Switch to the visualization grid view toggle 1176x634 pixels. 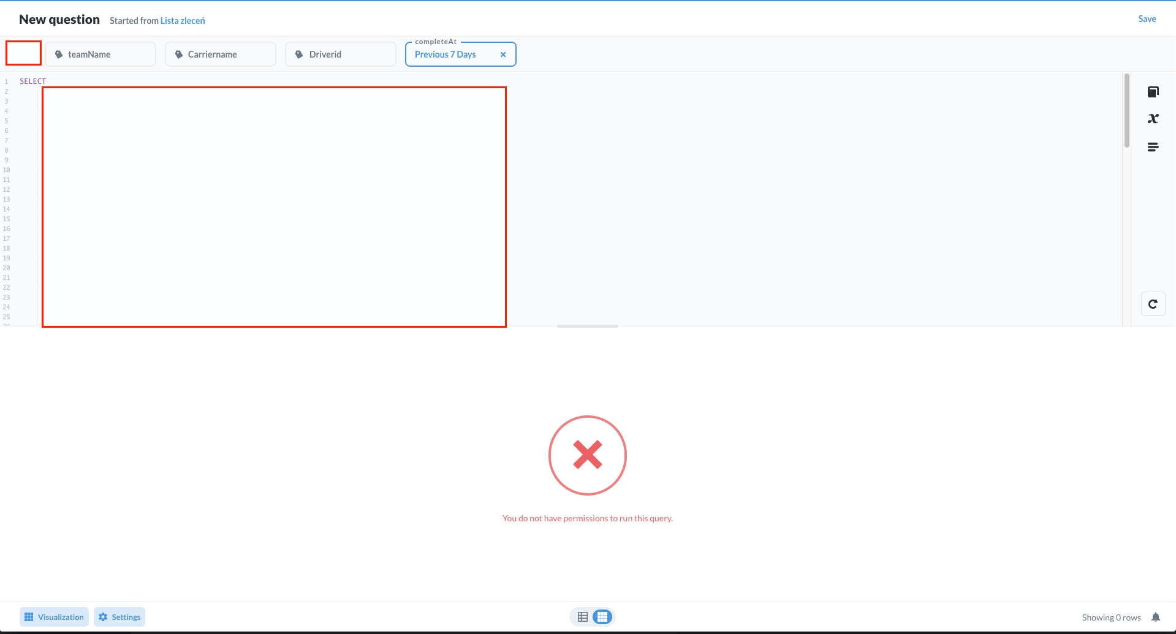(x=602, y=617)
